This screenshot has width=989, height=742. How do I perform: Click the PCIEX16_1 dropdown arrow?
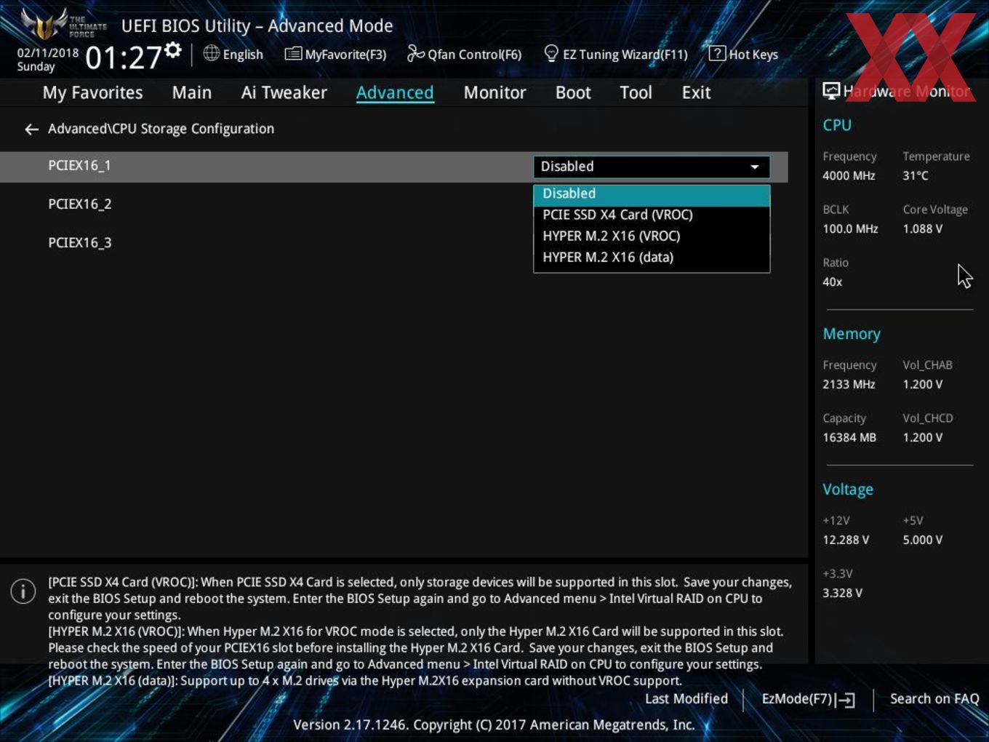tap(755, 167)
